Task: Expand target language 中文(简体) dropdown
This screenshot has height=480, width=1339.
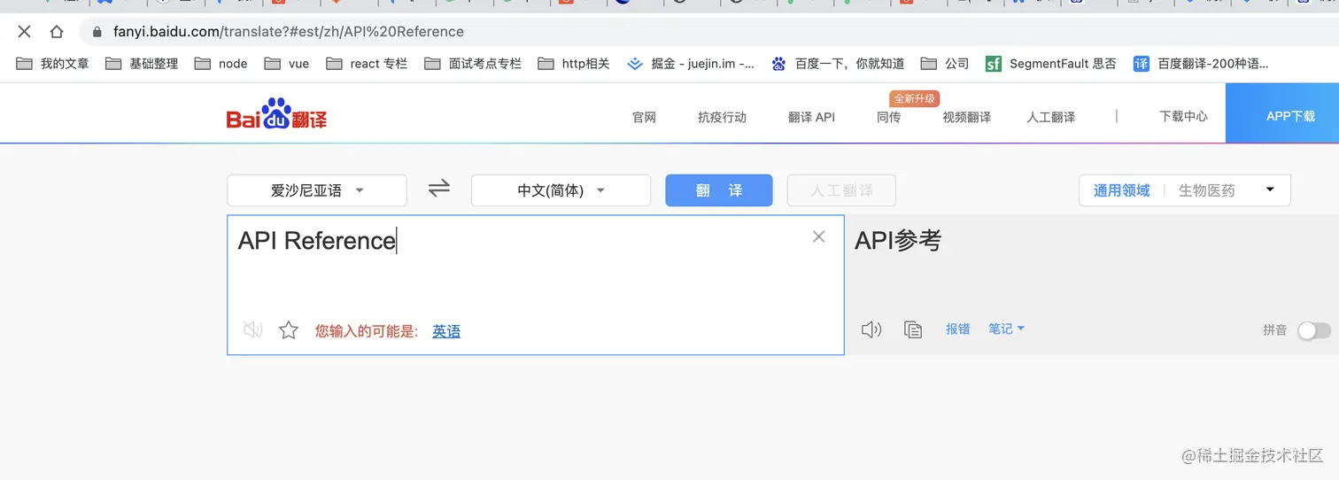Action: (x=561, y=190)
